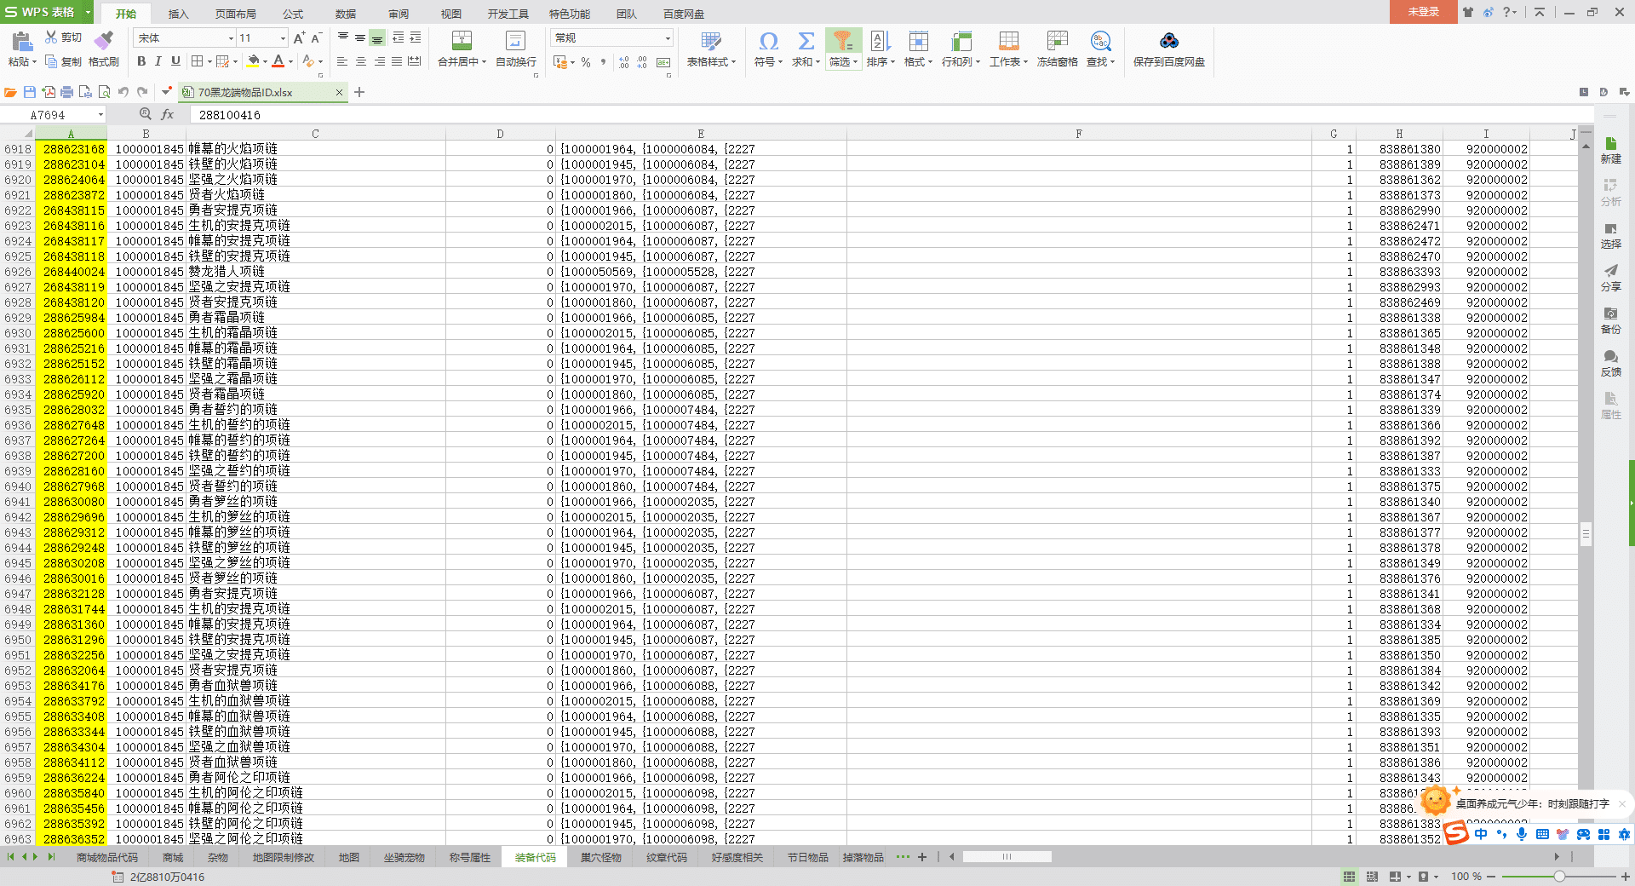Image resolution: width=1635 pixels, height=886 pixels.
Task: Toggle Italic formatting
Action: click(158, 61)
